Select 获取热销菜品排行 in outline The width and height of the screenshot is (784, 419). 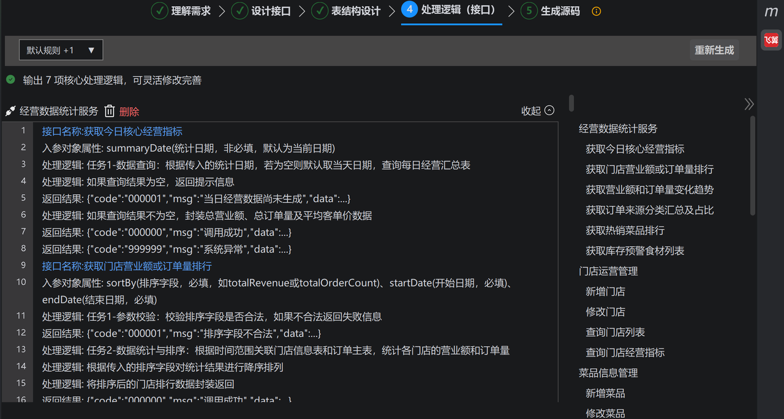point(625,230)
